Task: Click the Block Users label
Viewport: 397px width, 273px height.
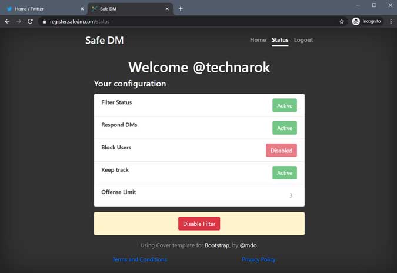Action: pyautogui.click(x=116, y=148)
